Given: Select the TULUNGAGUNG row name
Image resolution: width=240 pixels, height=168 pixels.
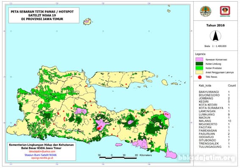Looking at the screenshot, I should pyautogui.click(x=210, y=147).
